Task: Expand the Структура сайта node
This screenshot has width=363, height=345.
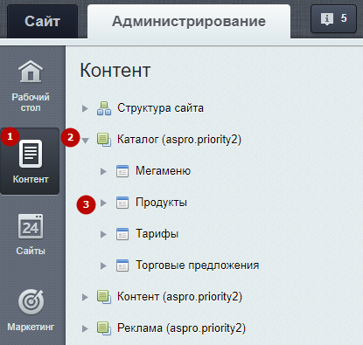Action: [x=85, y=109]
